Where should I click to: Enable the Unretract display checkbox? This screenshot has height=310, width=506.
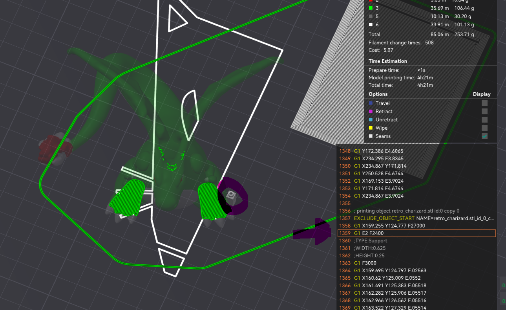coord(484,119)
